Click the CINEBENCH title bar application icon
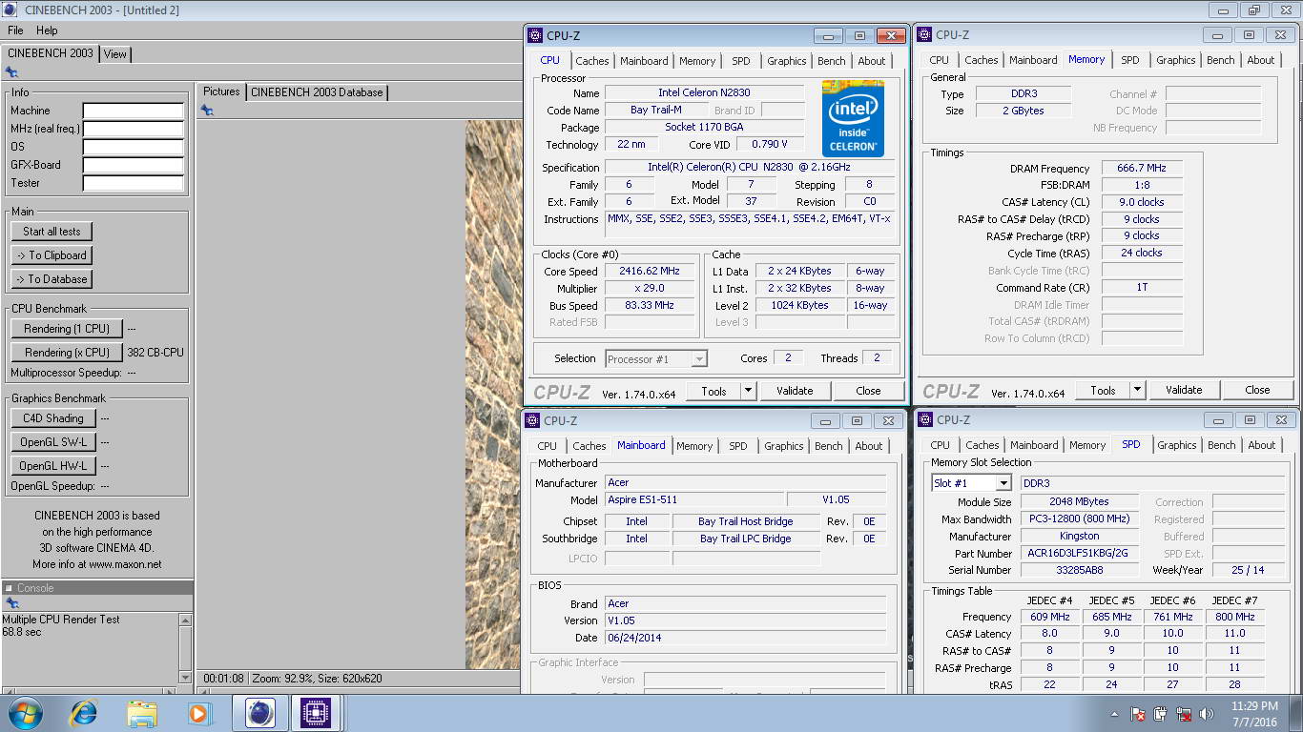The image size is (1303, 732). click(x=11, y=10)
